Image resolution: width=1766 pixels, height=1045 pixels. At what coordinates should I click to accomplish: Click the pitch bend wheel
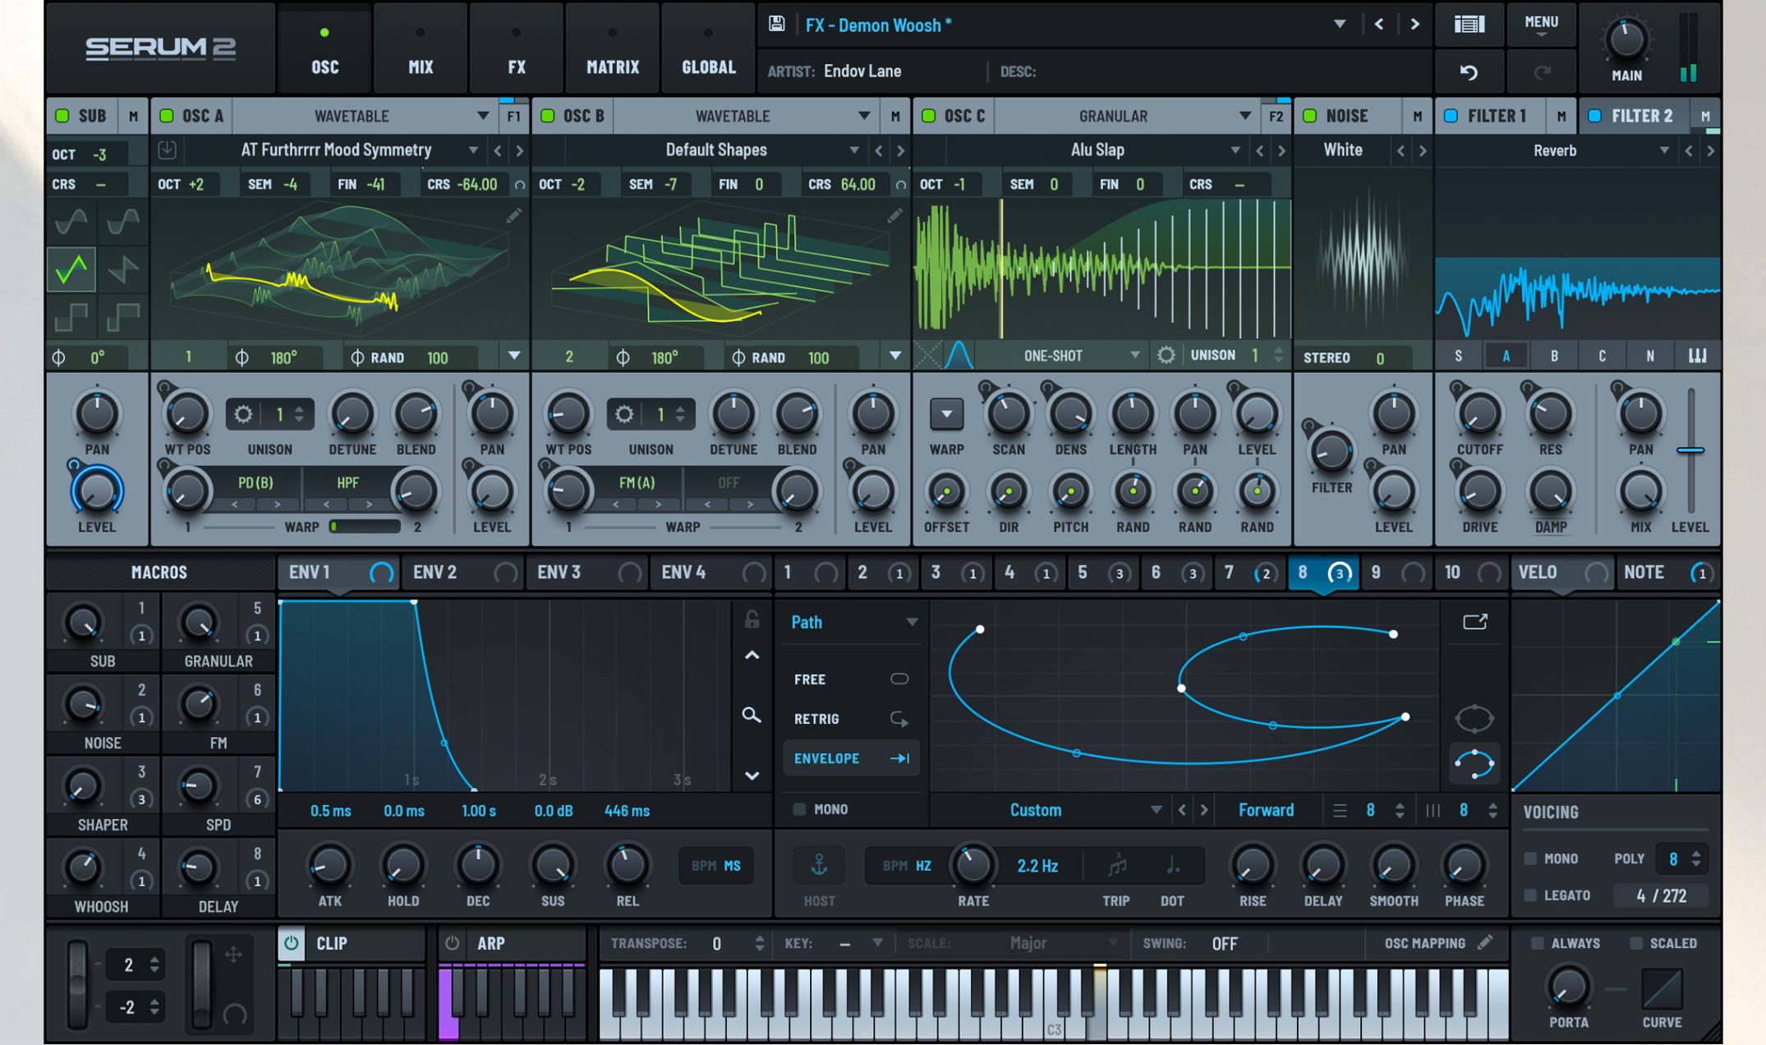tap(76, 984)
